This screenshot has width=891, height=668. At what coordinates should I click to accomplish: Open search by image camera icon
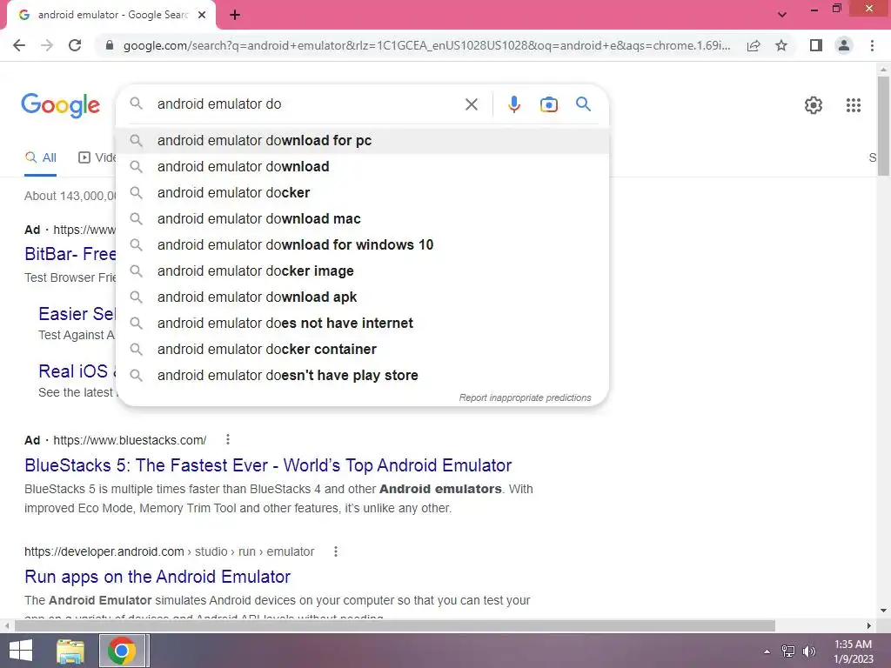click(548, 104)
